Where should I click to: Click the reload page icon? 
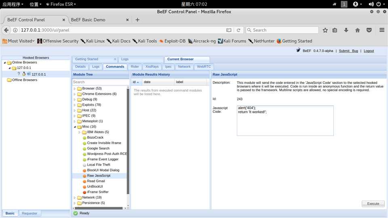click(x=238, y=30)
